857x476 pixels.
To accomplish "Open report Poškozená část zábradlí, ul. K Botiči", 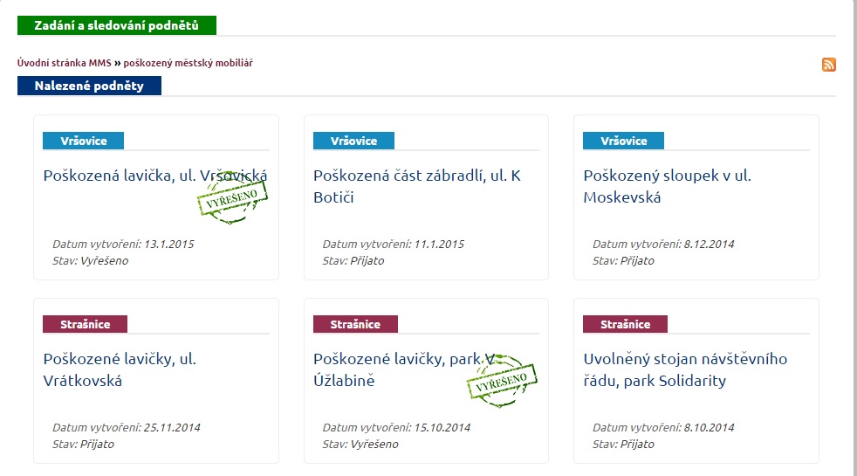I will (x=416, y=186).
